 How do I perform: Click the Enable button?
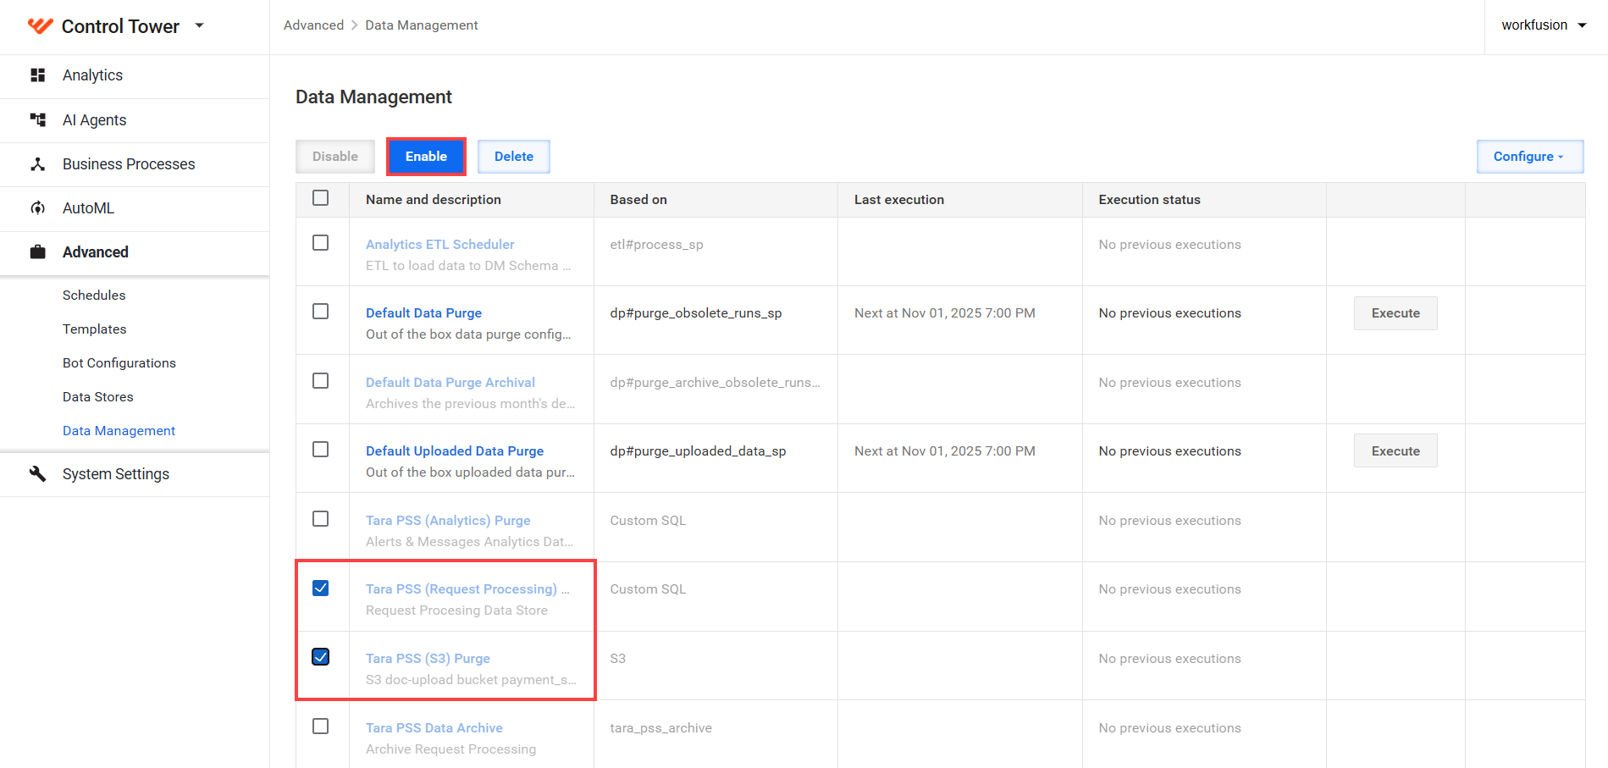426,157
